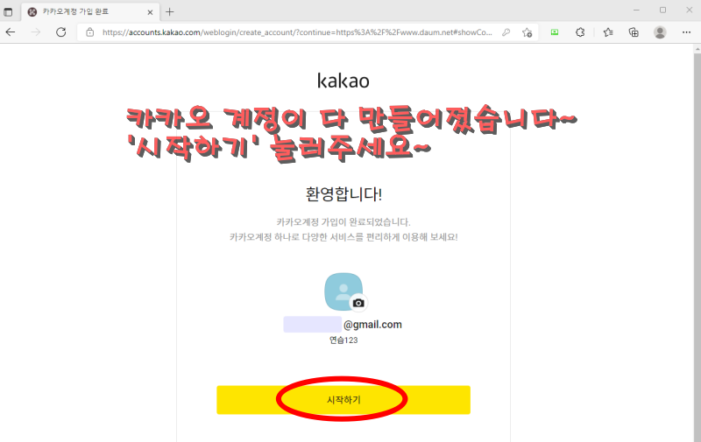Click the 카카오계정 가입이 완료되었습니다 text
701x442 pixels.
tap(343, 222)
